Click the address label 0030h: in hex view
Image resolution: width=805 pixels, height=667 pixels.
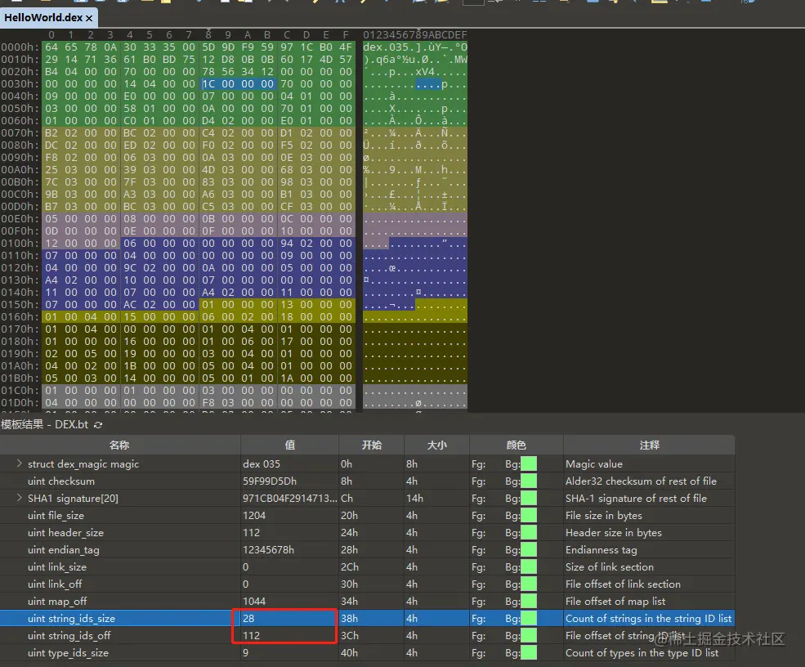point(20,83)
